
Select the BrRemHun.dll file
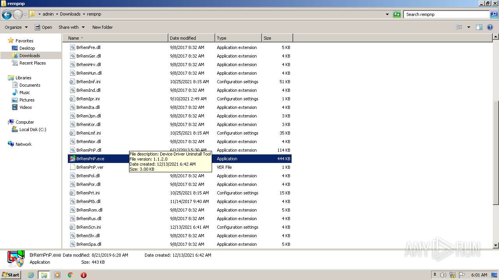(180, 73)
